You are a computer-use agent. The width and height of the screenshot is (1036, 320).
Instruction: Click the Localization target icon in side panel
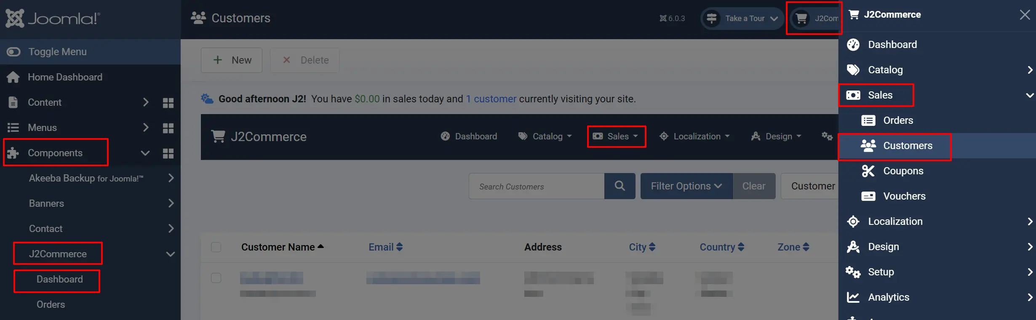(x=853, y=221)
